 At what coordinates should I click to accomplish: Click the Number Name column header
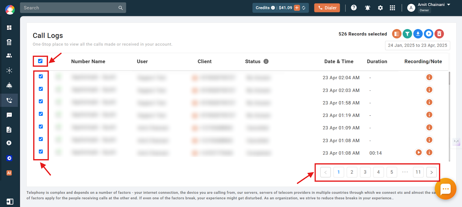point(88,61)
